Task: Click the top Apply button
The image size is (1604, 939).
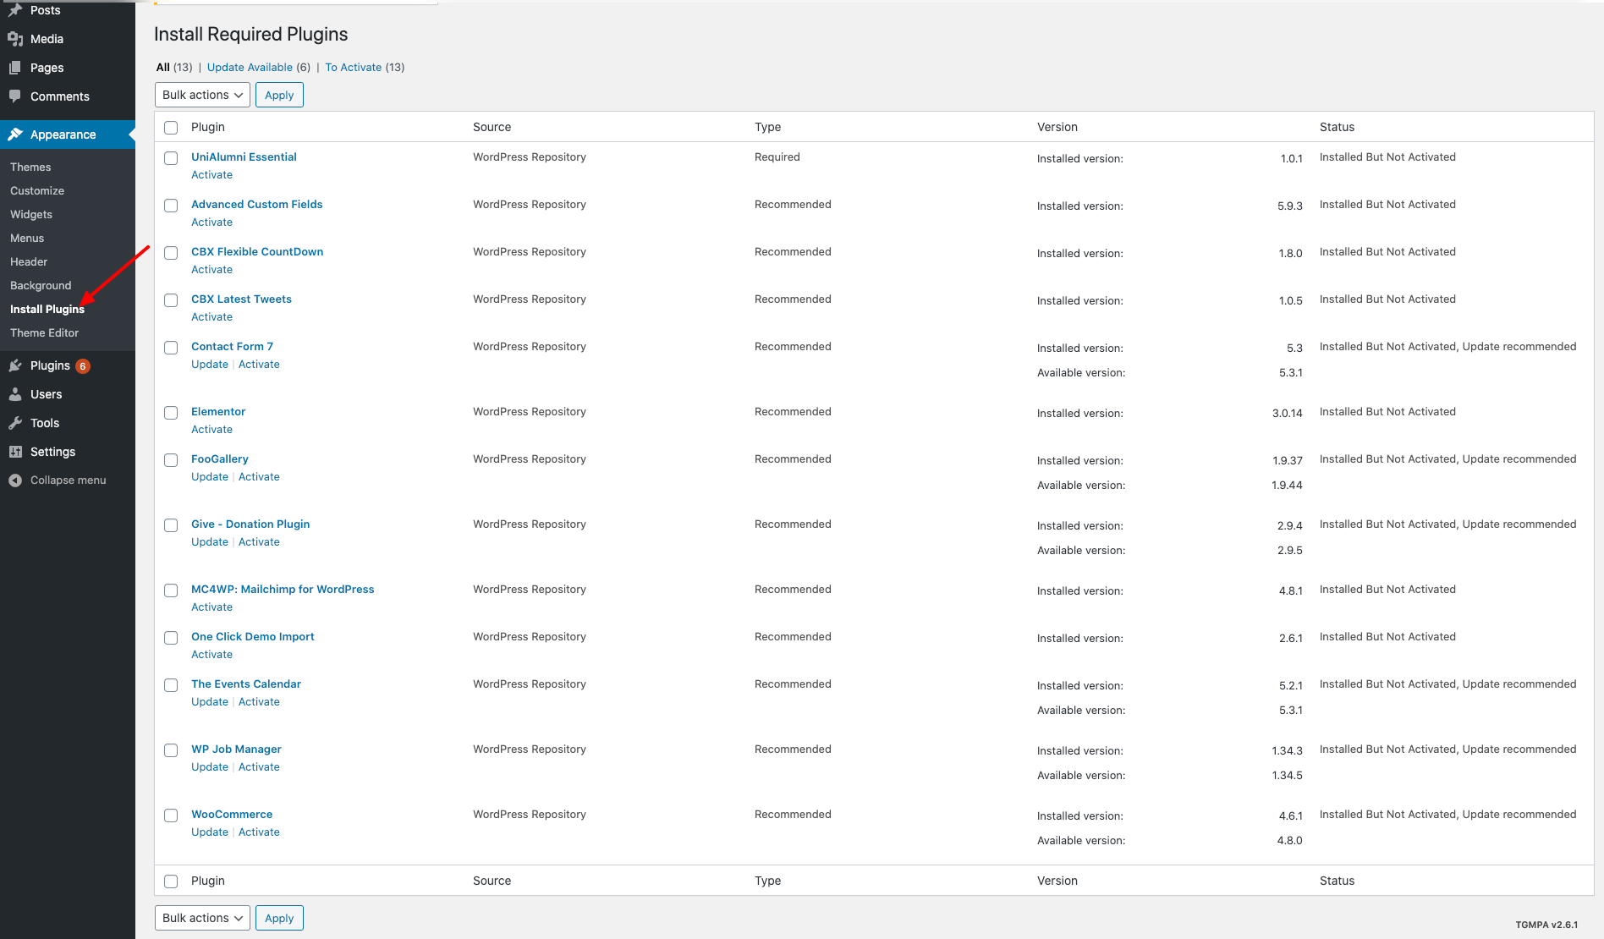Action: click(x=279, y=95)
